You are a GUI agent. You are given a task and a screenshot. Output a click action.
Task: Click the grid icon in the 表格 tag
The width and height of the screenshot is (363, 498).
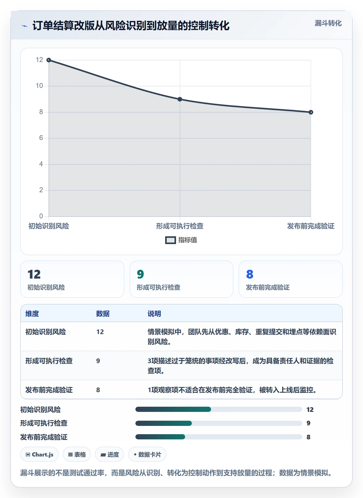coord(70,455)
